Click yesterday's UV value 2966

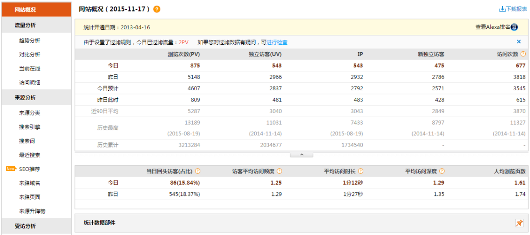click(x=276, y=77)
